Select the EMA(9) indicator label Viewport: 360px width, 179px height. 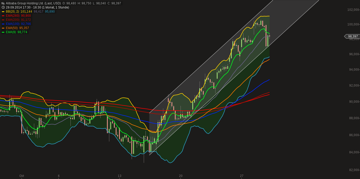point(11,32)
